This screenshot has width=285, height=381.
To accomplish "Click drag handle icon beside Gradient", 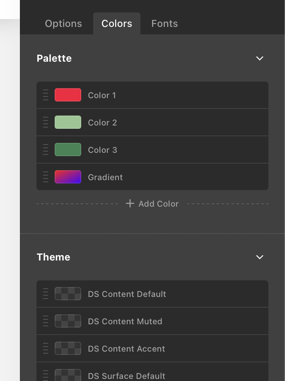I will point(46,177).
